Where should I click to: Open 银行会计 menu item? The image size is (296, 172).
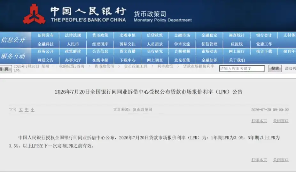pyautogui.click(x=264, y=35)
